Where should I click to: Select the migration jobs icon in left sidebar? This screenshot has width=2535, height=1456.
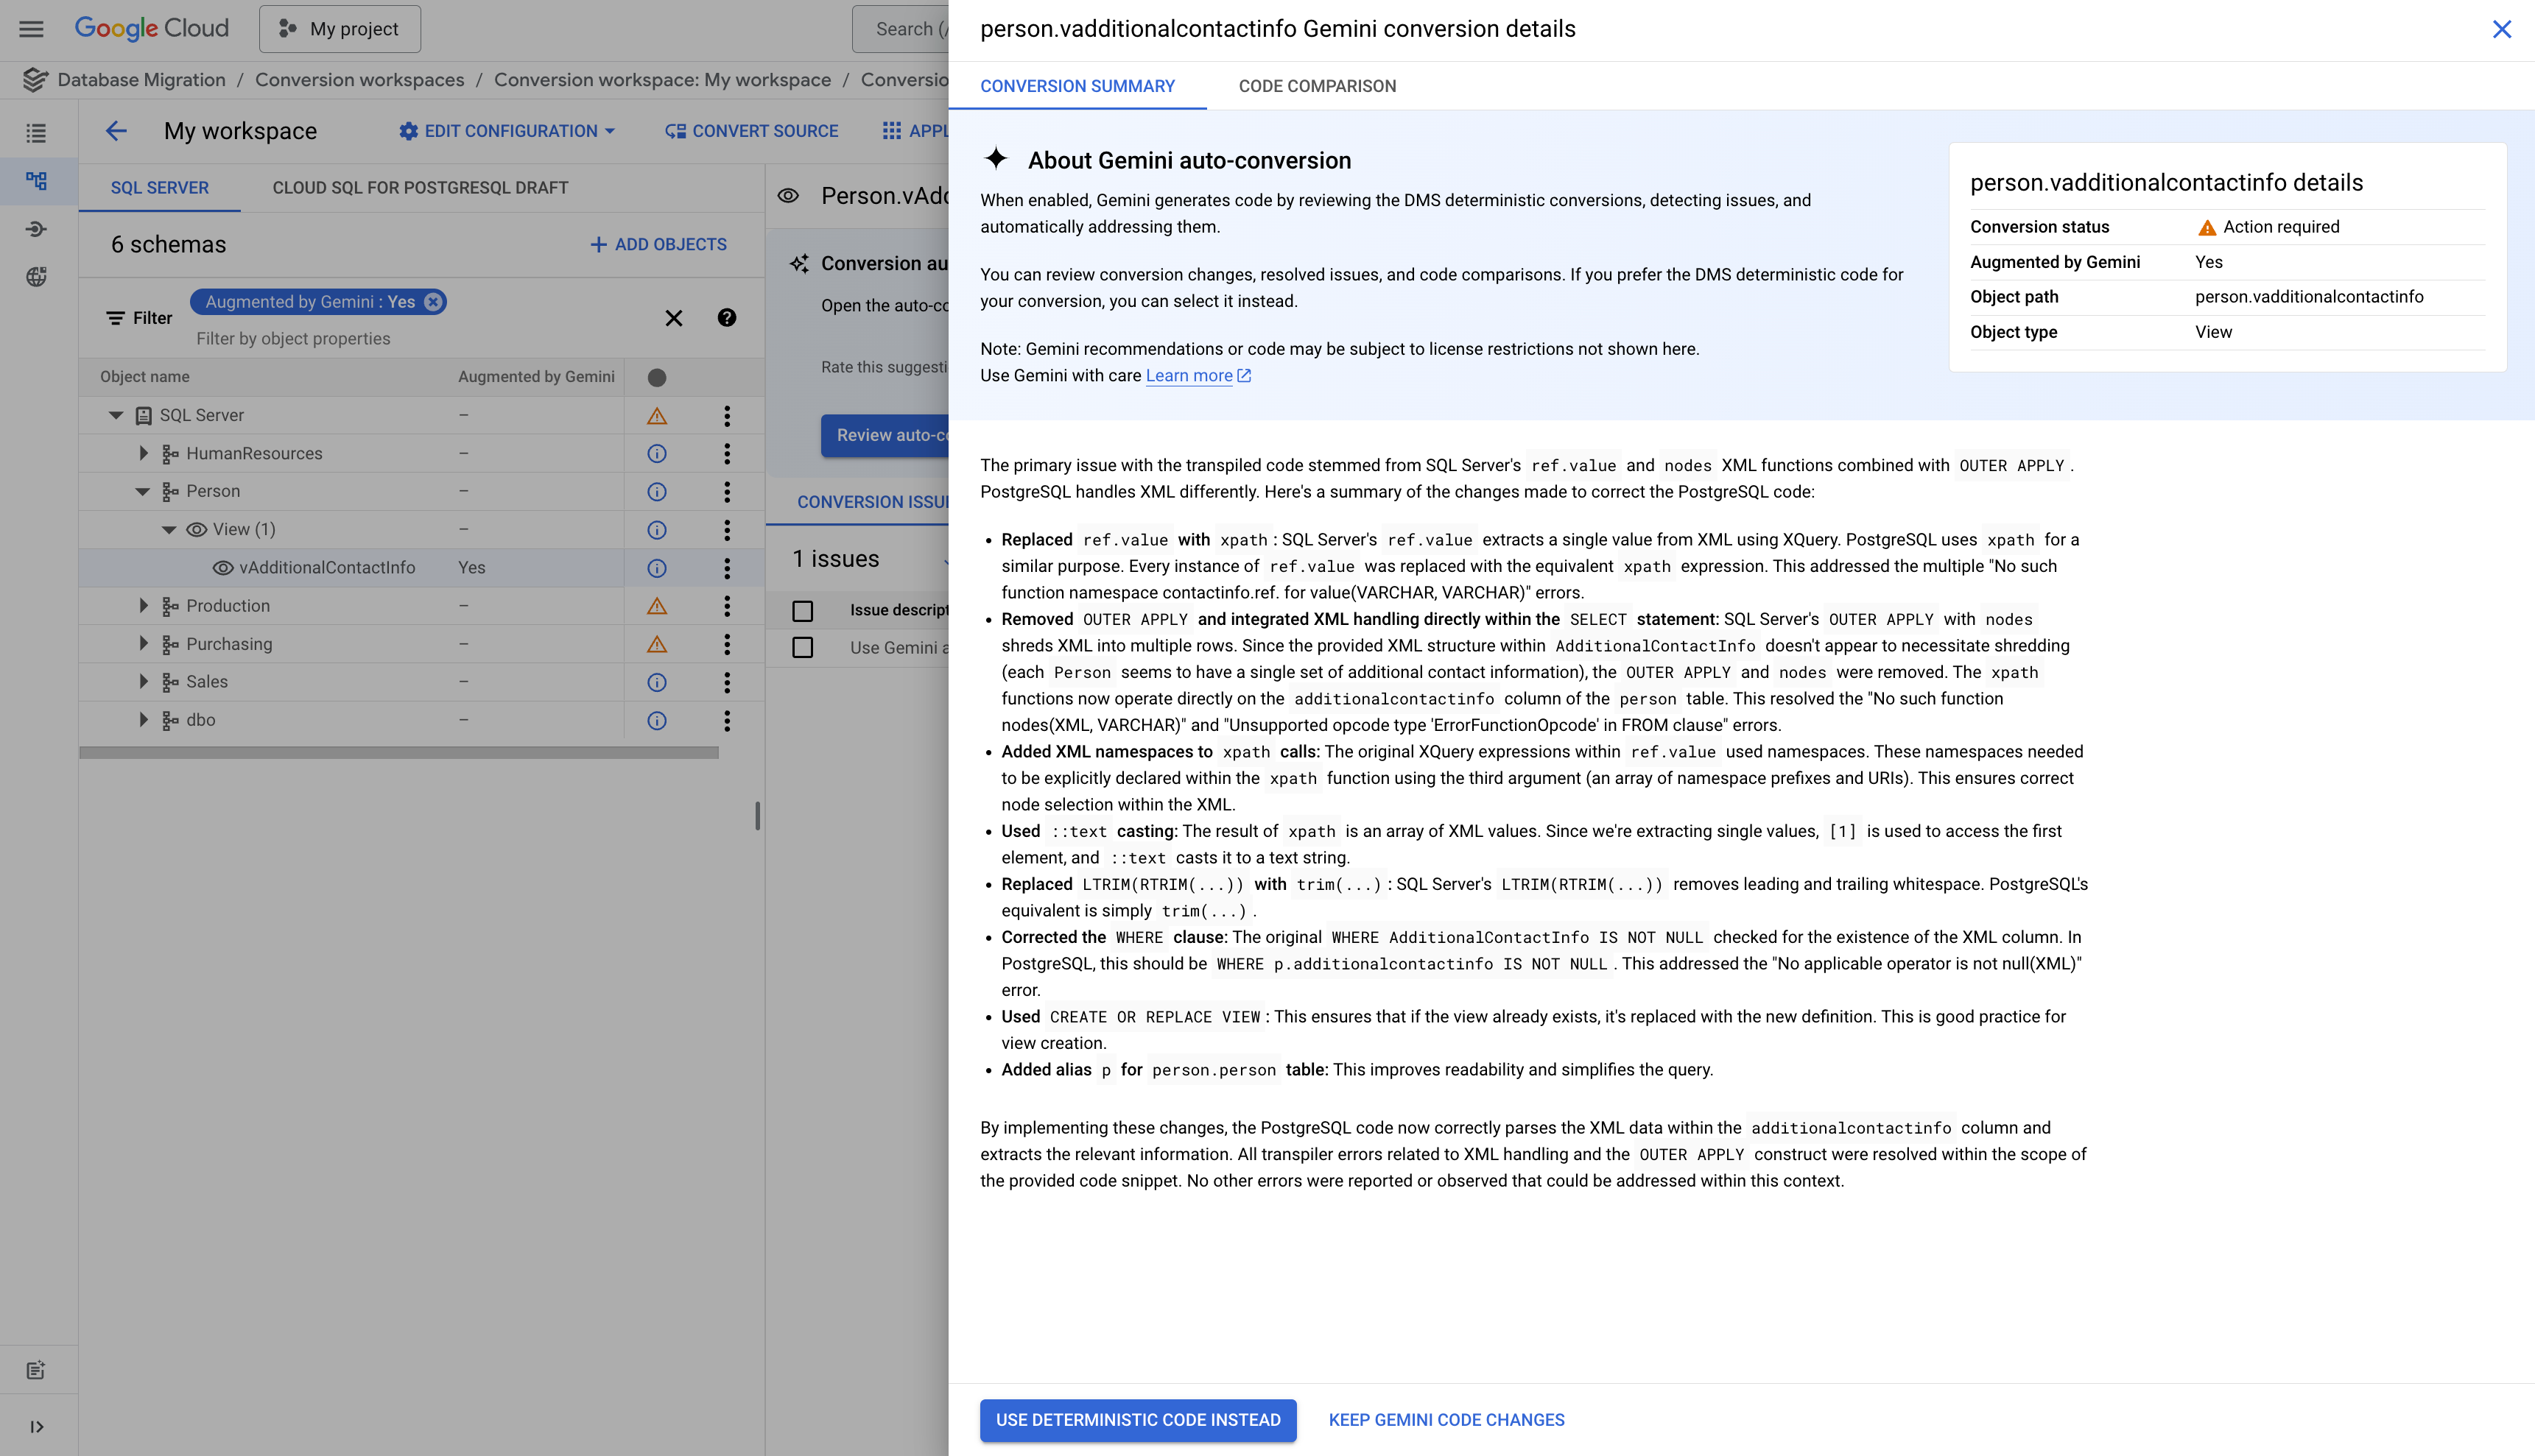(x=36, y=229)
